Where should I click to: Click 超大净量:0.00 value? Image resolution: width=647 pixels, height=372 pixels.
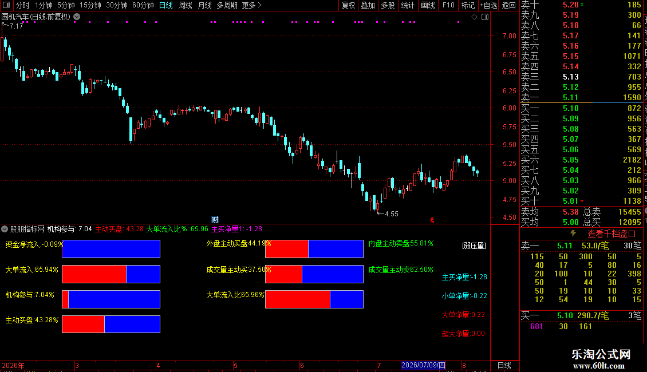coord(463,334)
